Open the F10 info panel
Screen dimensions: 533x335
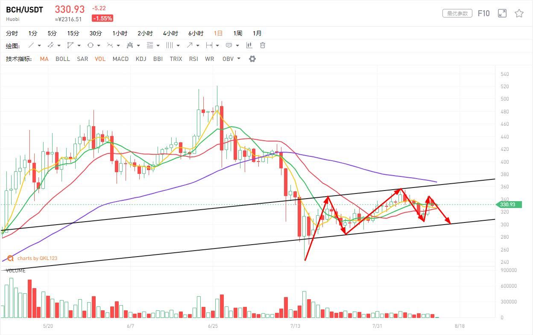[483, 14]
